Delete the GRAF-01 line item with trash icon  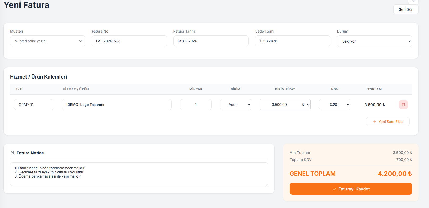[x=403, y=105]
